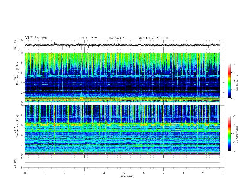Click the "station=GAK" header label

pyautogui.click(x=118, y=38)
